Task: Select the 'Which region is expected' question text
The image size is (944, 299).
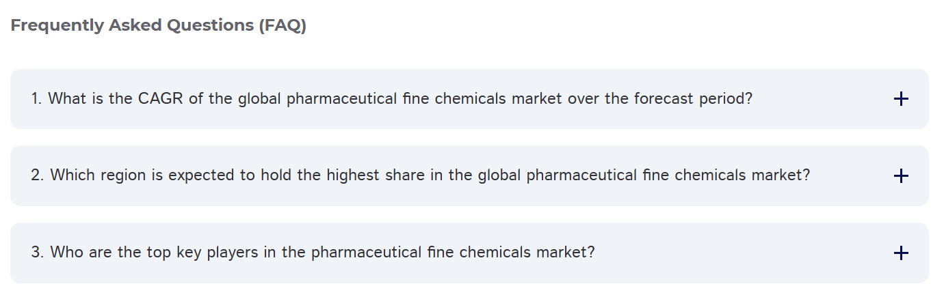Action: click(420, 175)
